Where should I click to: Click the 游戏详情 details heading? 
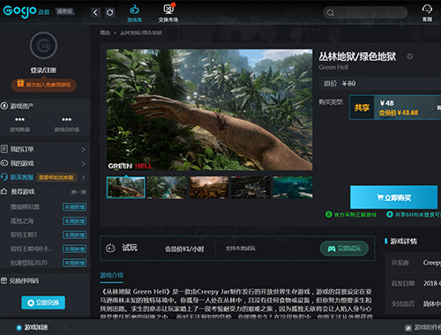tap(403, 242)
